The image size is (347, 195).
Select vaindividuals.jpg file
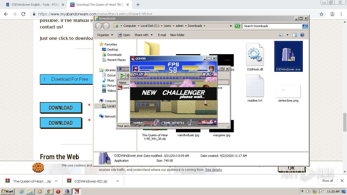click(188, 135)
